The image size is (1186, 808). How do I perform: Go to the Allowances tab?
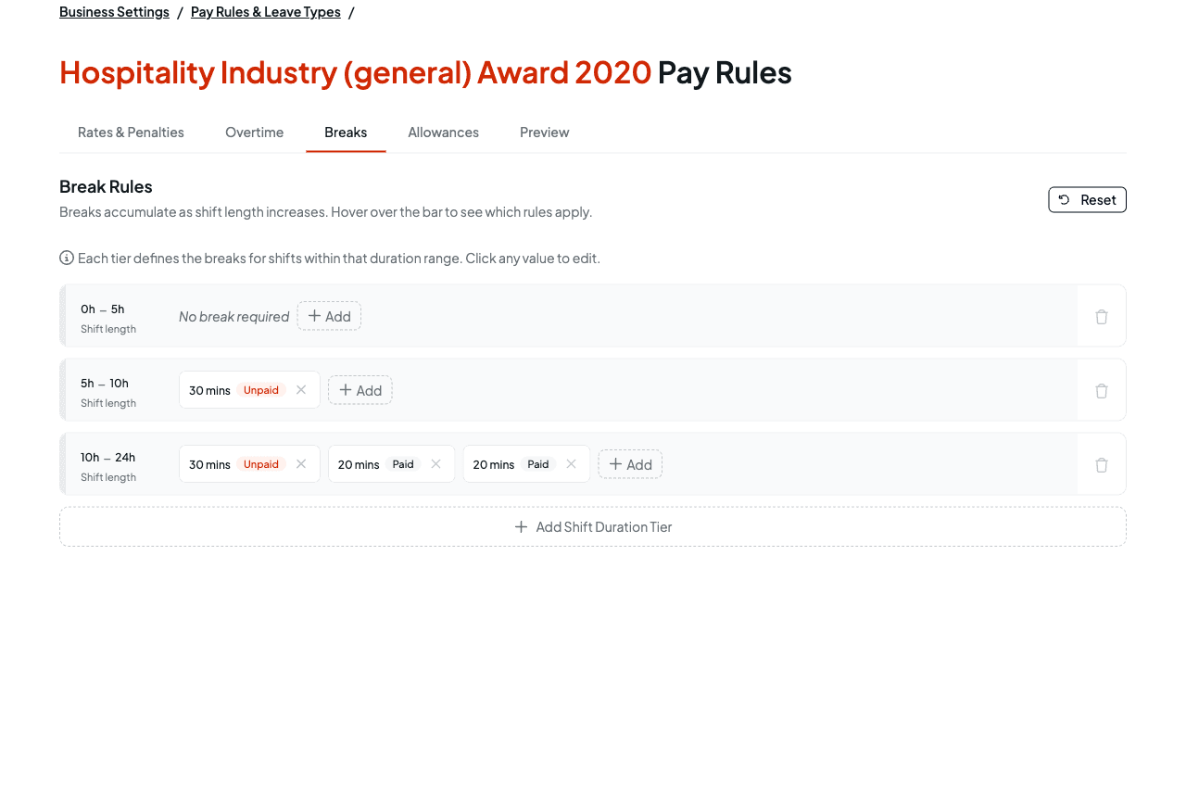tap(444, 133)
